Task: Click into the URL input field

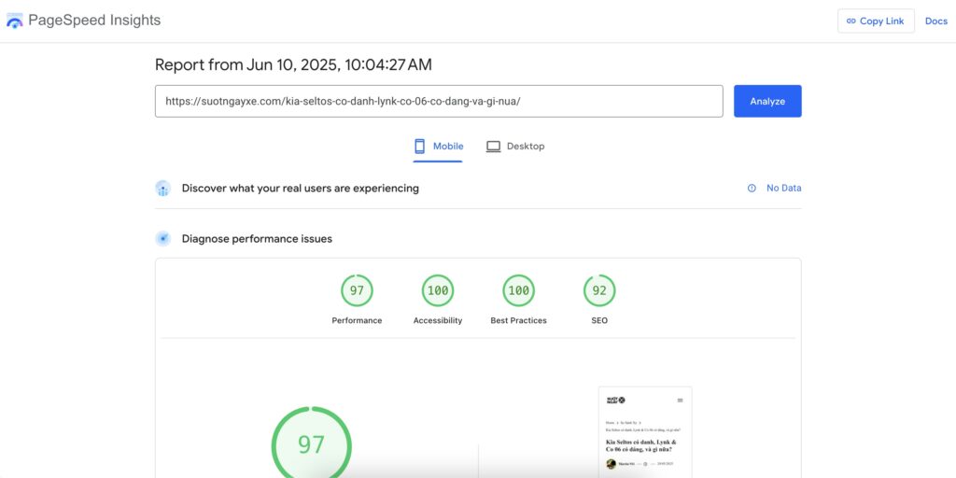Action: coord(439,101)
